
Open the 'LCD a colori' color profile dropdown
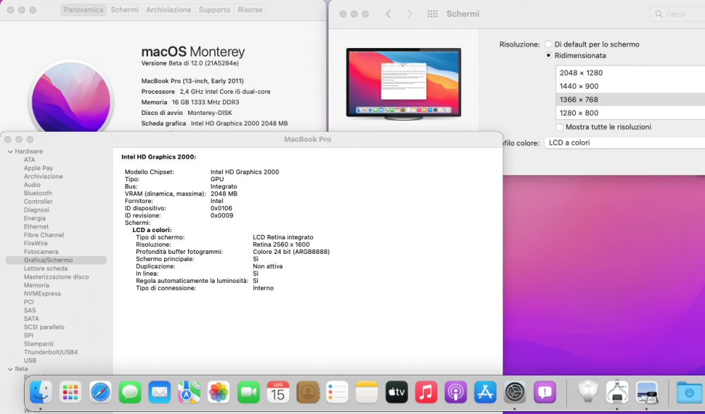(625, 142)
